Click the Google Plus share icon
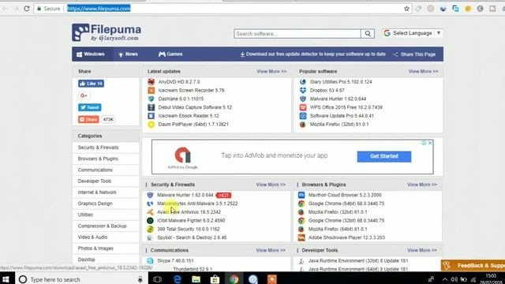 tap(84, 95)
